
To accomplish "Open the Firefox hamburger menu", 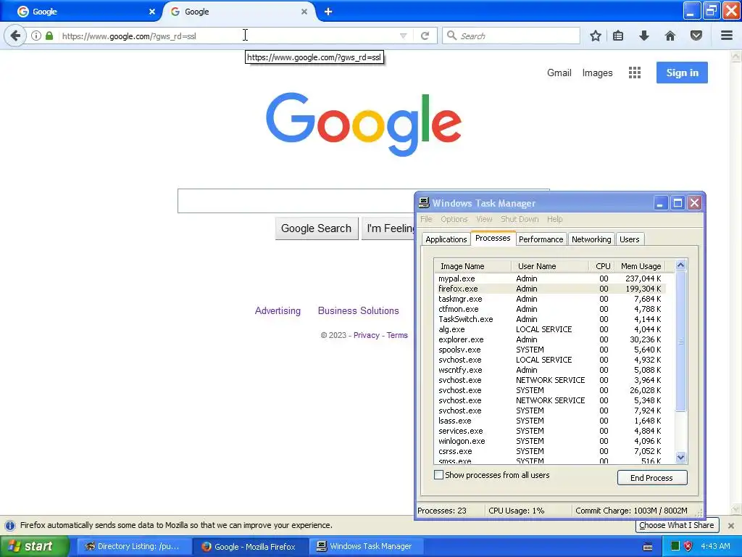I will pos(727,36).
